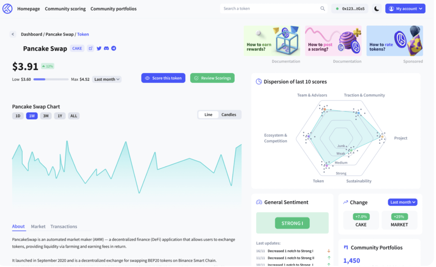Click the Dispersion pie chart icon

tap(259, 82)
